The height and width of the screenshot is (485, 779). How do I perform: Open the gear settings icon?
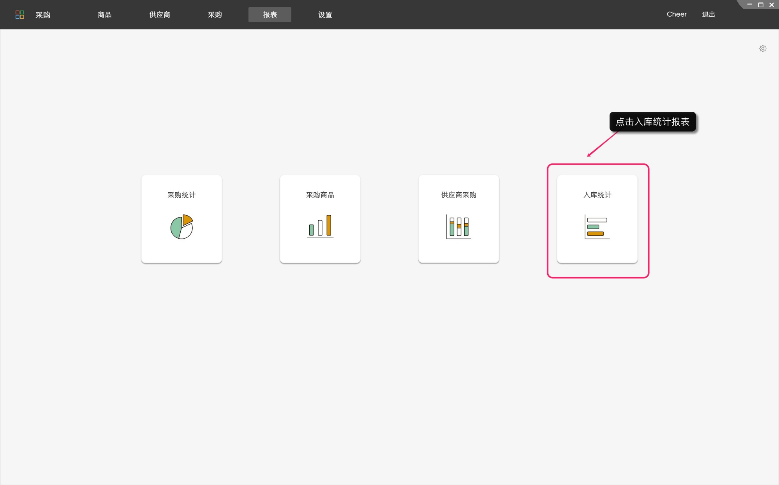coord(763,49)
